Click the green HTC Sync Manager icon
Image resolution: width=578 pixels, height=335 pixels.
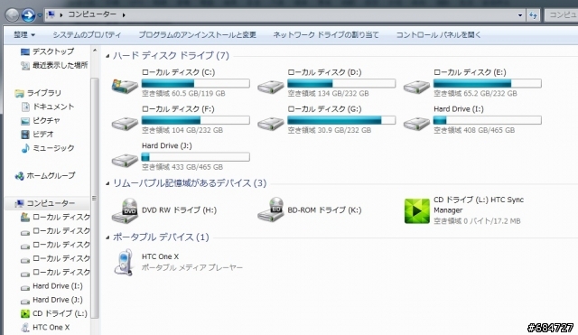(417, 210)
